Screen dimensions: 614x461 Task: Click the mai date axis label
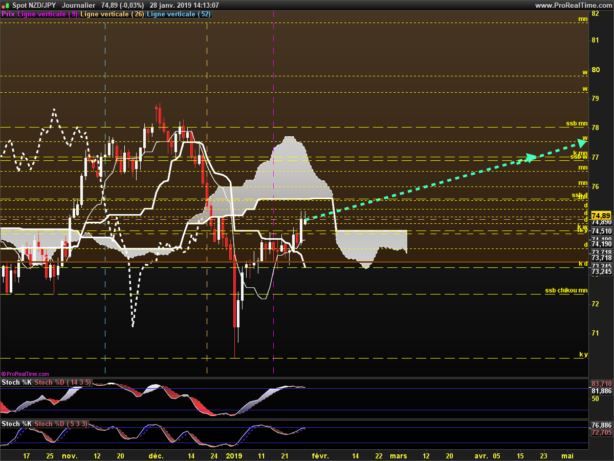567,455
